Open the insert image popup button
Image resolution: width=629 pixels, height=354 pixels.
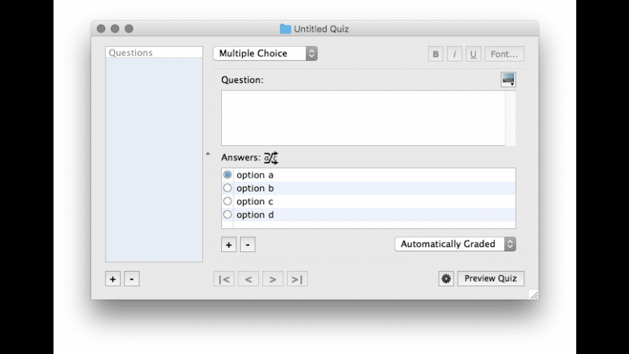tap(508, 79)
